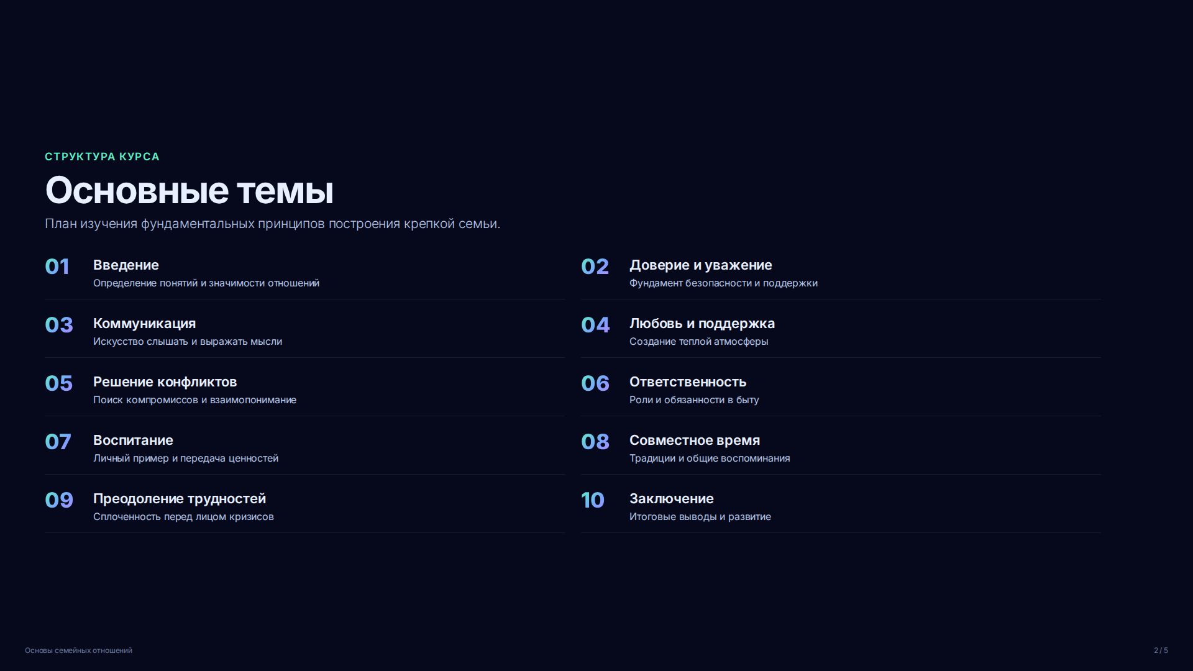Click the 'СТРУКТУРА КУРСА' label
Viewport: 1193px width, 671px height.
pos(102,157)
